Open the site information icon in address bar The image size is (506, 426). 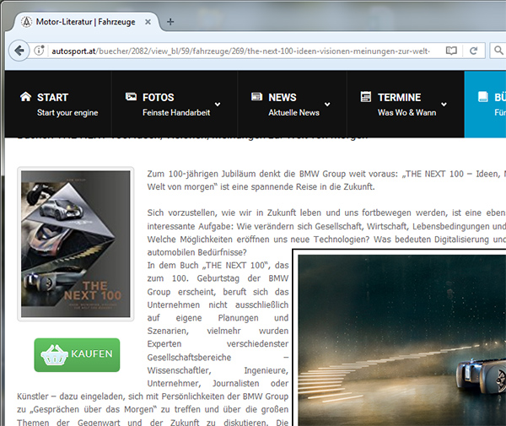coord(39,51)
